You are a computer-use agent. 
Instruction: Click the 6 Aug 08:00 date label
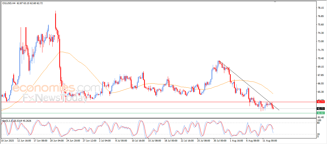click(x=252, y=140)
